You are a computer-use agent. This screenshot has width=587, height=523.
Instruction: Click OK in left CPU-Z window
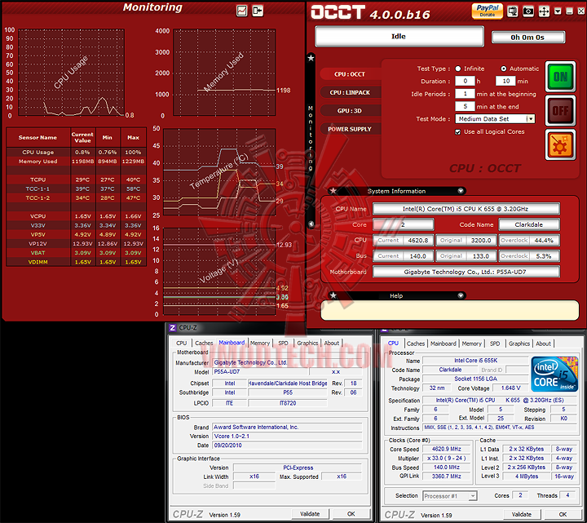(351, 514)
